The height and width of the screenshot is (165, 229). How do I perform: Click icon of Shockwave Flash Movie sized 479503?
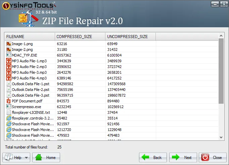pyautogui.click(x=9, y=135)
